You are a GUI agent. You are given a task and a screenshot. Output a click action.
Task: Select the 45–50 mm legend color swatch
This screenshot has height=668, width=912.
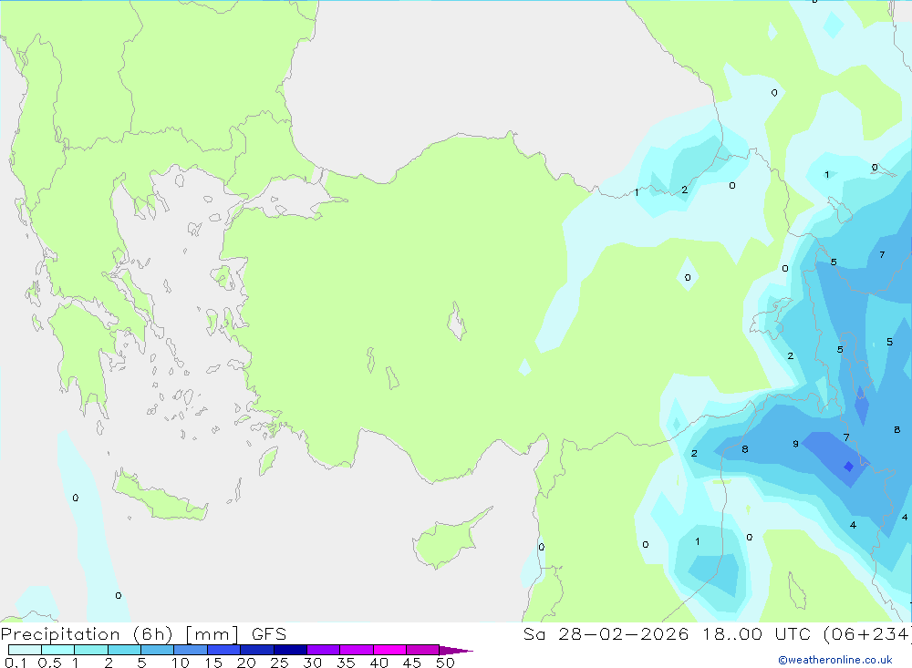[423, 650]
